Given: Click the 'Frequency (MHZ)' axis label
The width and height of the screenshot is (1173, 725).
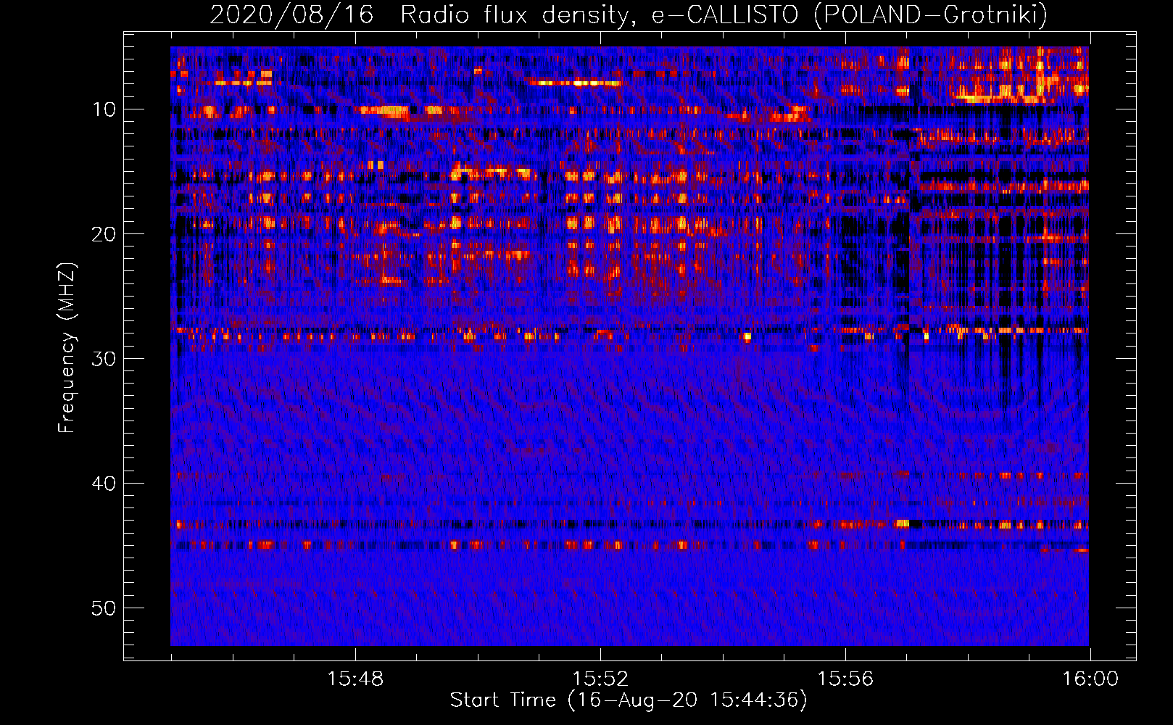Looking at the screenshot, I should point(67,348).
